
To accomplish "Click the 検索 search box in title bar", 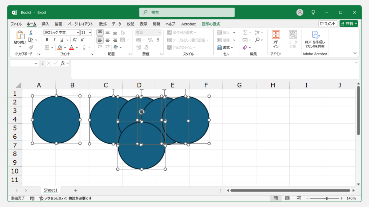I will pyautogui.click(x=187, y=12).
